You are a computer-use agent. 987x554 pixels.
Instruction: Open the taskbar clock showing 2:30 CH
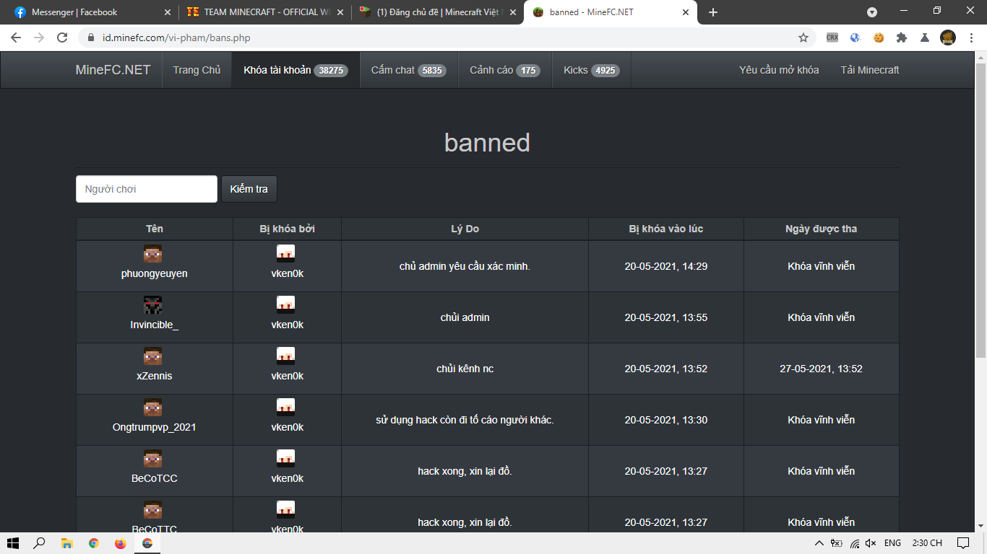click(927, 543)
